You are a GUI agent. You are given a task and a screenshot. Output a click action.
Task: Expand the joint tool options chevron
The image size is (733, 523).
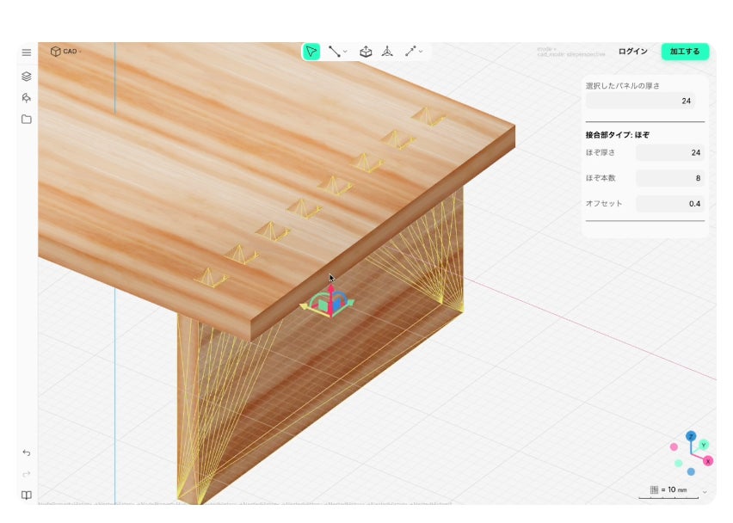point(421,52)
